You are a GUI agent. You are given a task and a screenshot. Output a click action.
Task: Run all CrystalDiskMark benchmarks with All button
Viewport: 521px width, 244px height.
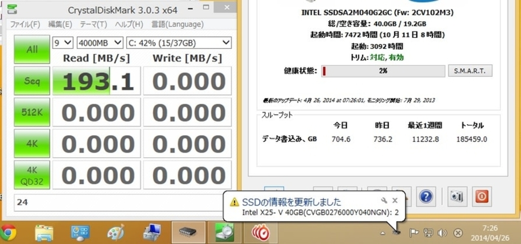point(32,49)
